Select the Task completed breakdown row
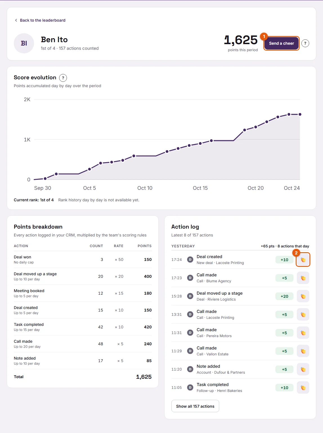The width and height of the screenshot is (323, 433). [x=83, y=327]
